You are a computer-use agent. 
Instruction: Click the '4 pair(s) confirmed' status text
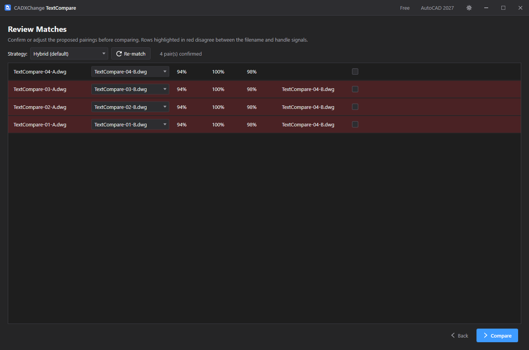(181, 54)
